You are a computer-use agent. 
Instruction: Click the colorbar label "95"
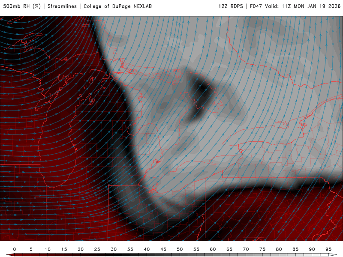tap(328, 249)
